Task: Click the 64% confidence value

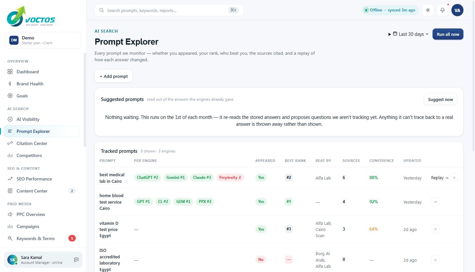Action: (374, 229)
